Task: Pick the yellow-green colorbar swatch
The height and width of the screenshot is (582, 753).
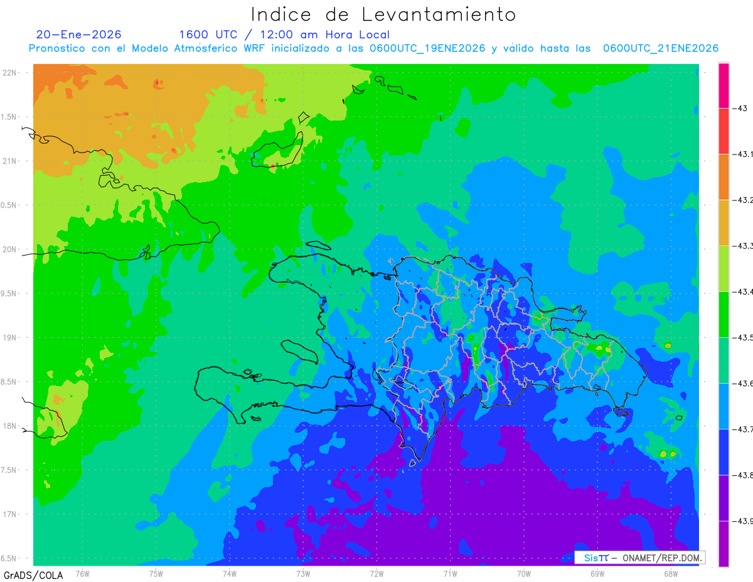Action: coord(724,269)
